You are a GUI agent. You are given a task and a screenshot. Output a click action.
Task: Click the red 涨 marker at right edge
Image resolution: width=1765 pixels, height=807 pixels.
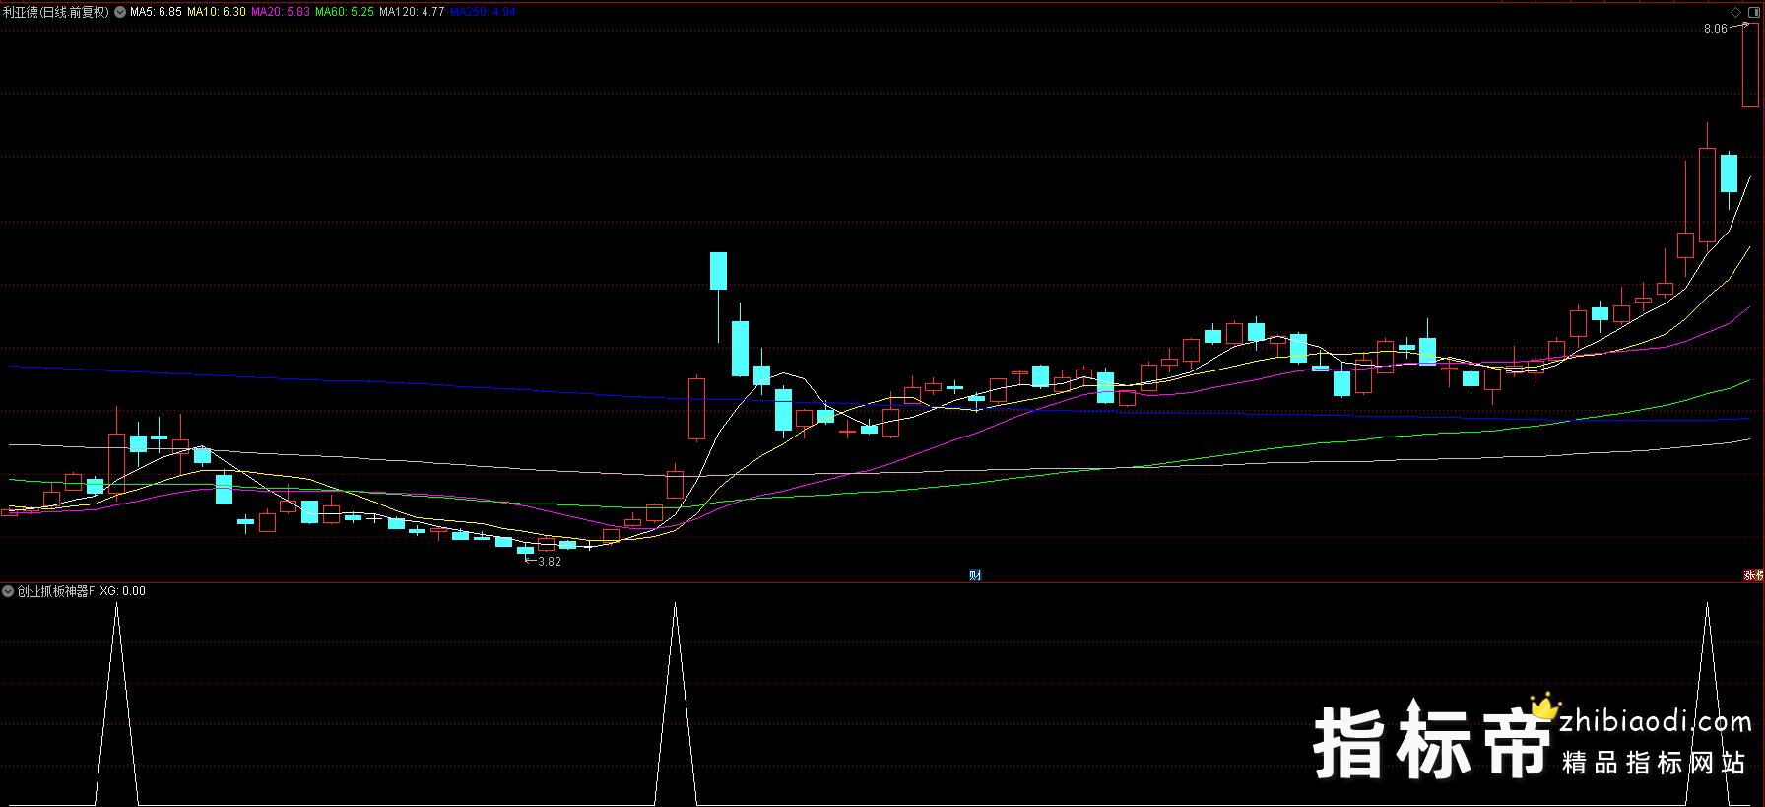(1753, 575)
